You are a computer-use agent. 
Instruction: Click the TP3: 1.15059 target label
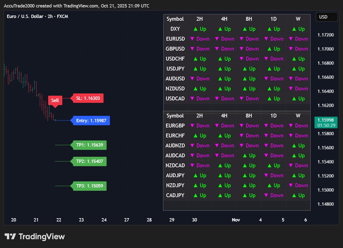tap(90, 186)
